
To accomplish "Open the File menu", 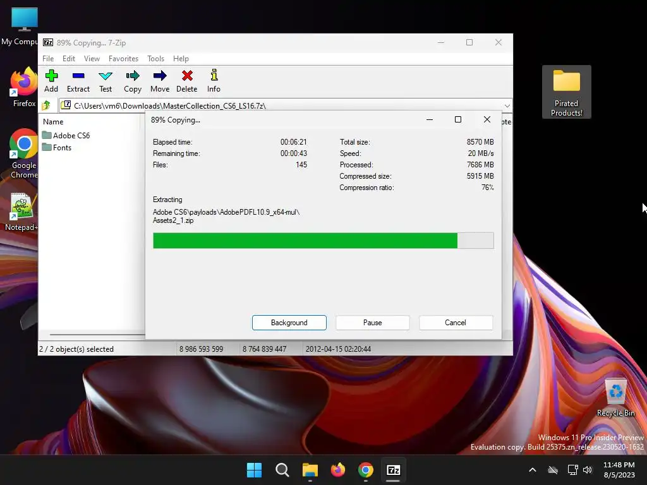I will [x=48, y=59].
